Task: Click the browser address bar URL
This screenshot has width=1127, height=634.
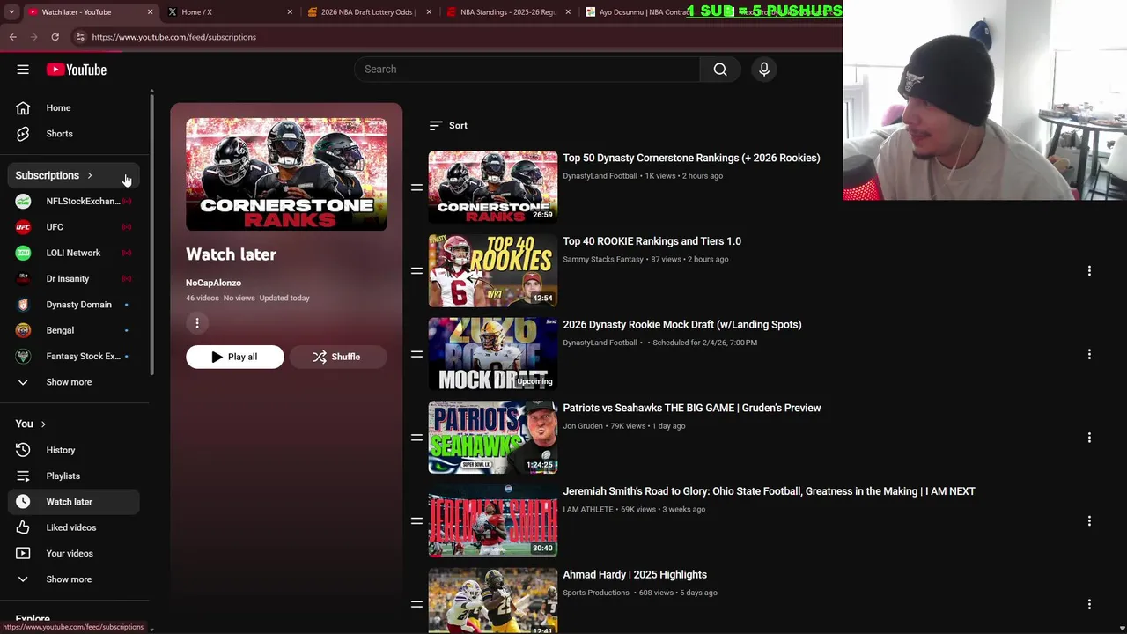Action: point(173,37)
